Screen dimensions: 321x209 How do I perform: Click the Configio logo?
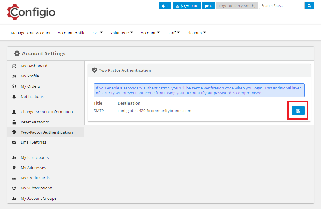[31, 12]
